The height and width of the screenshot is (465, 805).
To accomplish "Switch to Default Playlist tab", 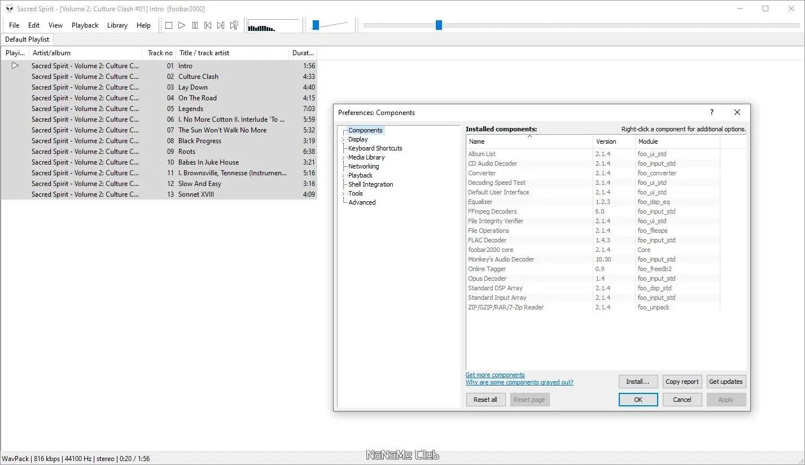I will pos(27,39).
